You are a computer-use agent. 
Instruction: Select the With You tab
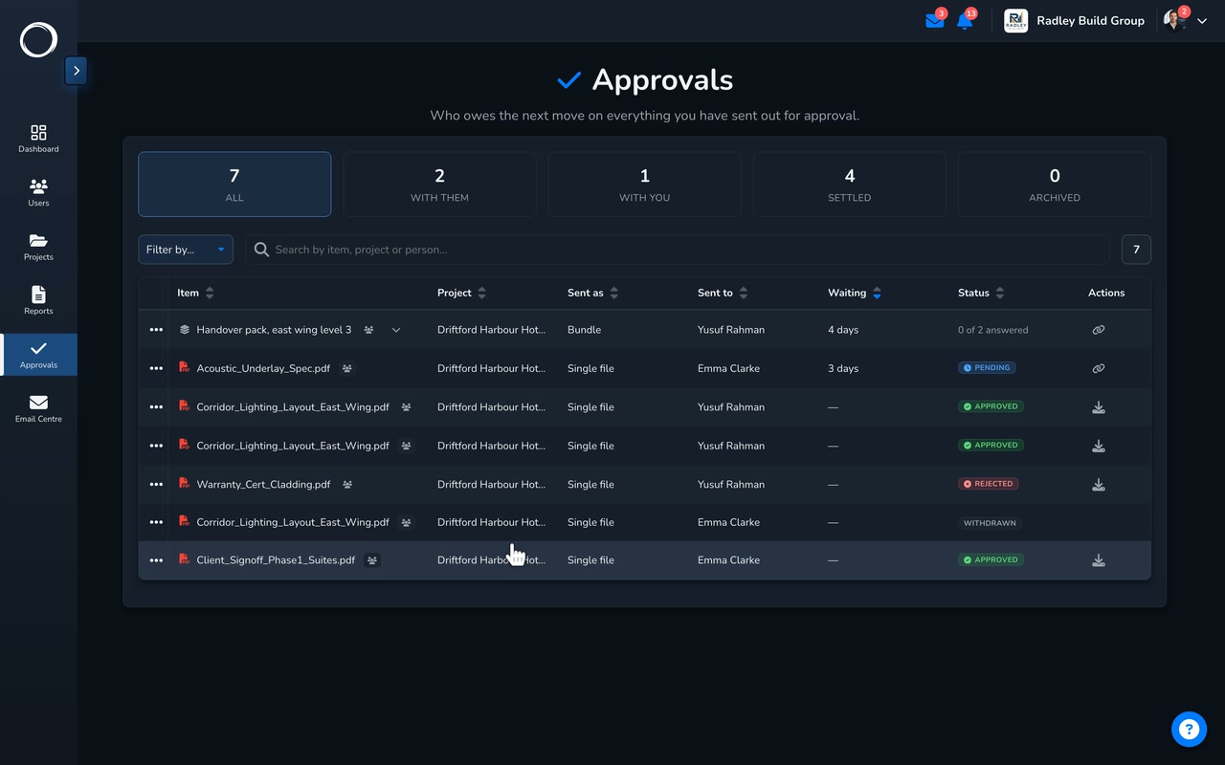pos(644,185)
